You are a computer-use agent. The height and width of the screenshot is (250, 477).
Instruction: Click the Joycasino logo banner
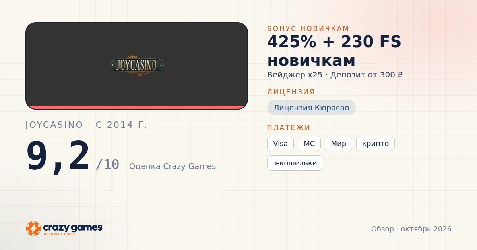(x=137, y=66)
